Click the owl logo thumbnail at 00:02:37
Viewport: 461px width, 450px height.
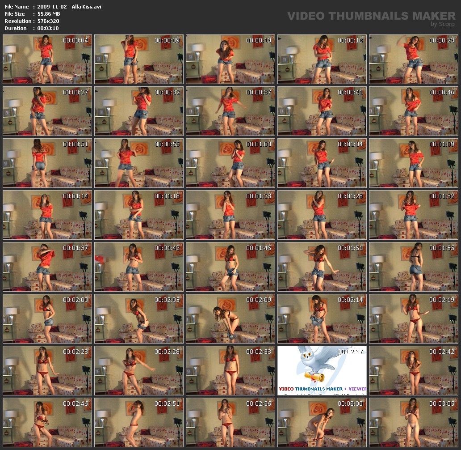(x=322, y=370)
